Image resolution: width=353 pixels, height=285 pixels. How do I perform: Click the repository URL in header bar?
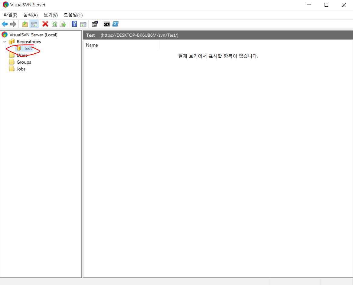[139, 35]
